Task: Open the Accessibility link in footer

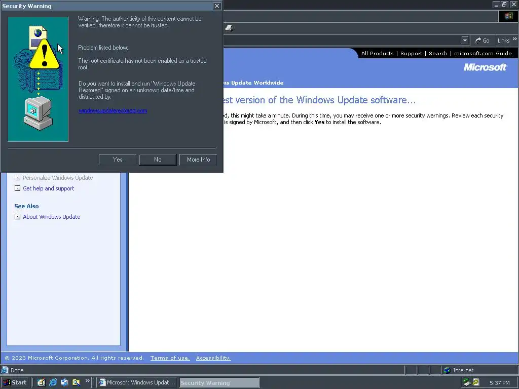Action: pos(213,358)
